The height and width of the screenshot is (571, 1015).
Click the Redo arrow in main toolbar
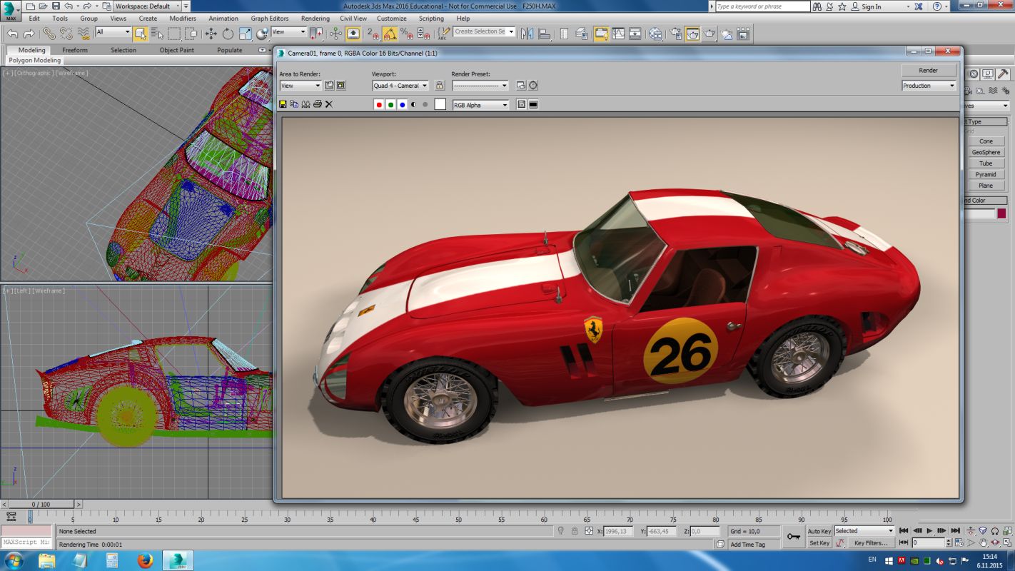(x=29, y=33)
